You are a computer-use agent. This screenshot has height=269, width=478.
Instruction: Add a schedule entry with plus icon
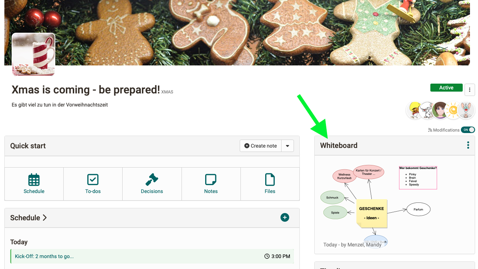(285, 218)
